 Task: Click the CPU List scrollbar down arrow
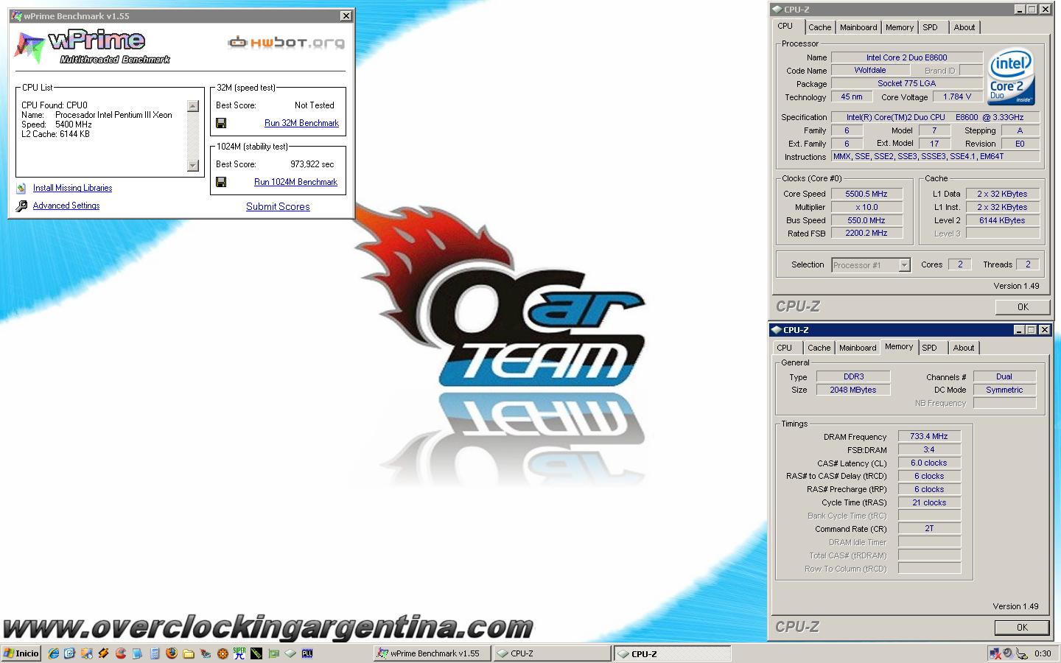193,166
